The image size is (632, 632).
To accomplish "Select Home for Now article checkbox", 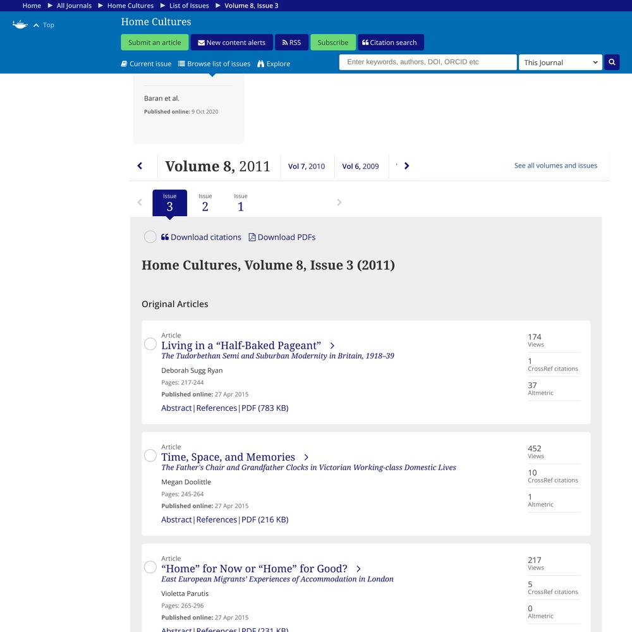I will click(150, 567).
